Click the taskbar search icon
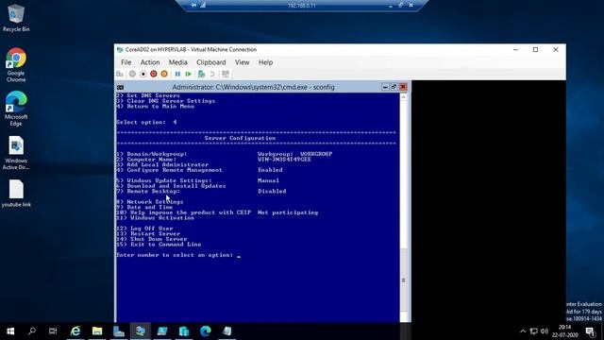This screenshot has height=340, width=604. point(32,331)
